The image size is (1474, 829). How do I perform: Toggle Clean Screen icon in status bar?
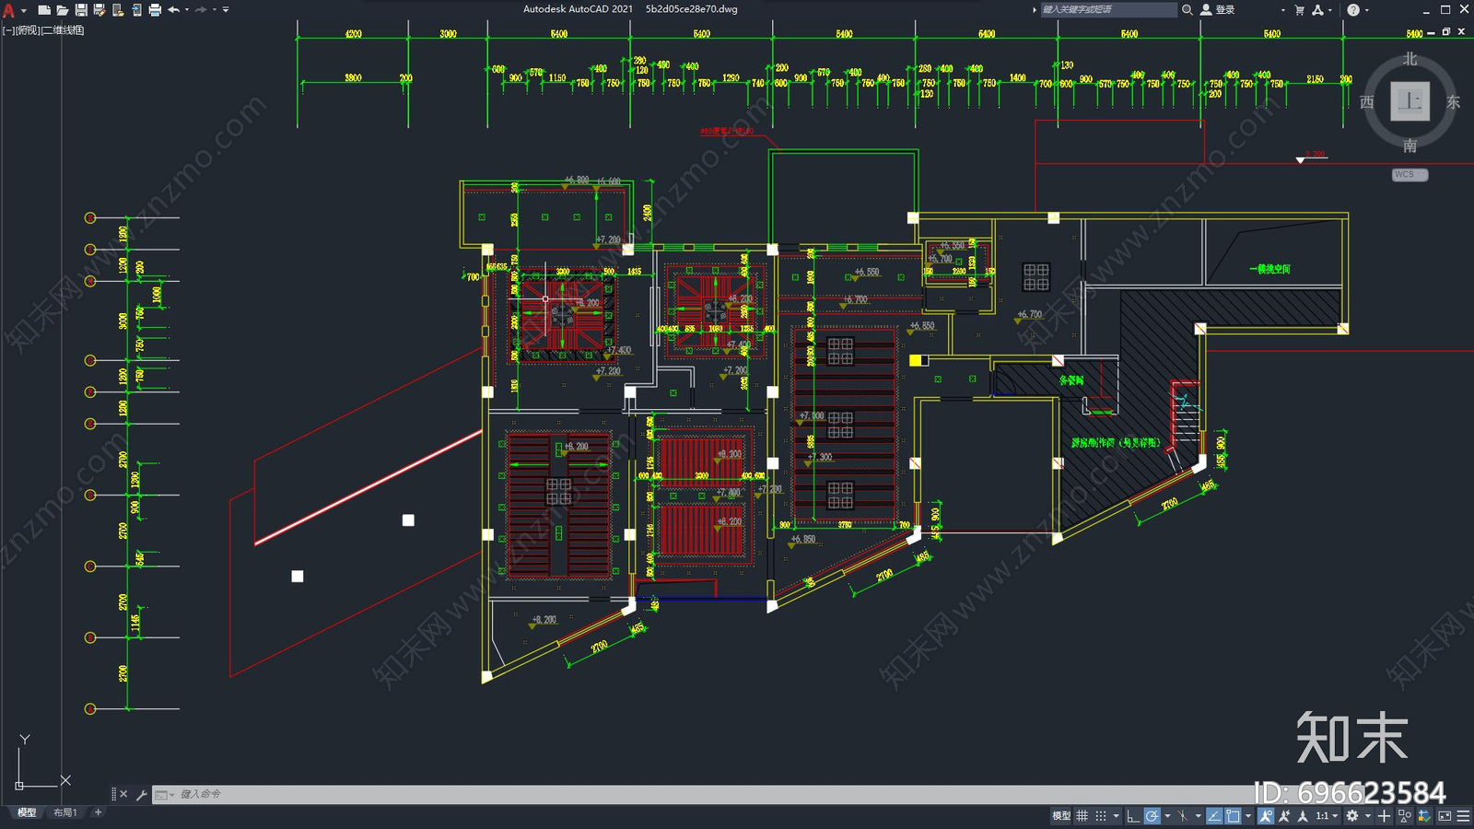[x=1445, y=816]
